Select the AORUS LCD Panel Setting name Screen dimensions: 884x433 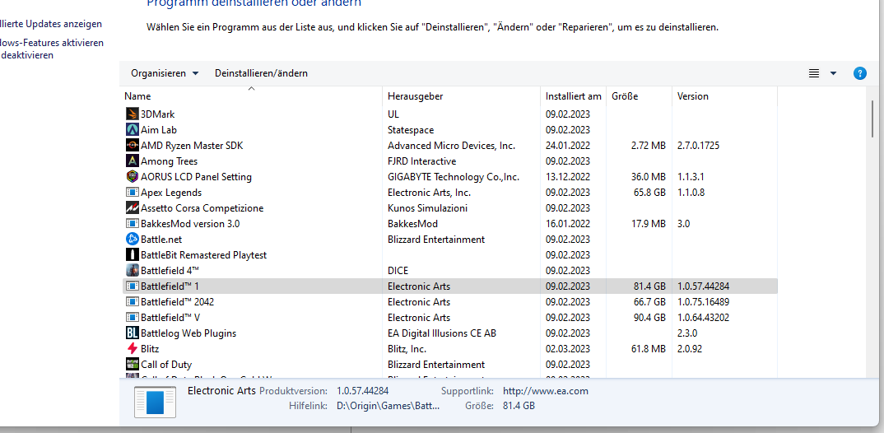click(196, 177)
